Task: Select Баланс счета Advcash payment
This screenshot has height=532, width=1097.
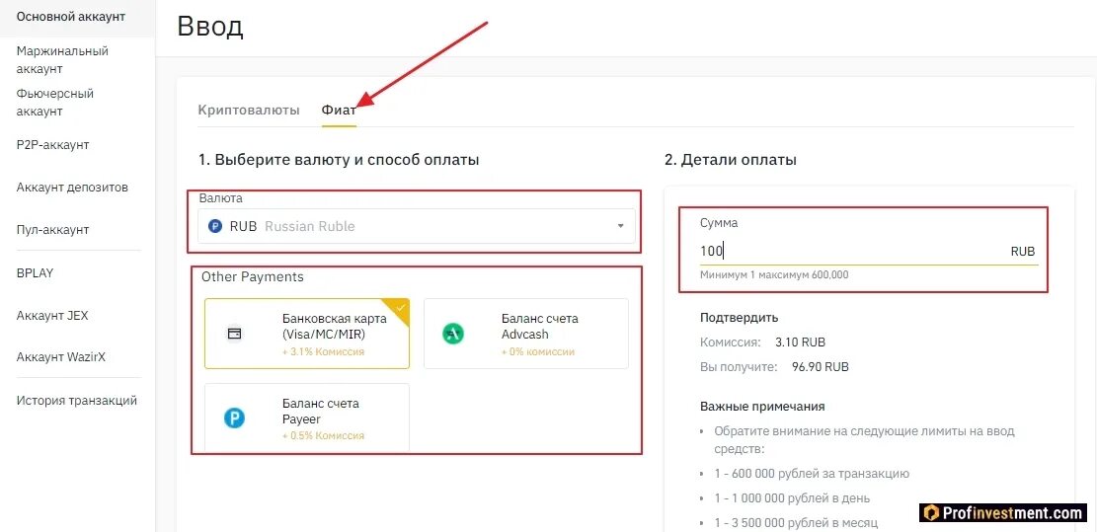Action: tap(526, 334)
